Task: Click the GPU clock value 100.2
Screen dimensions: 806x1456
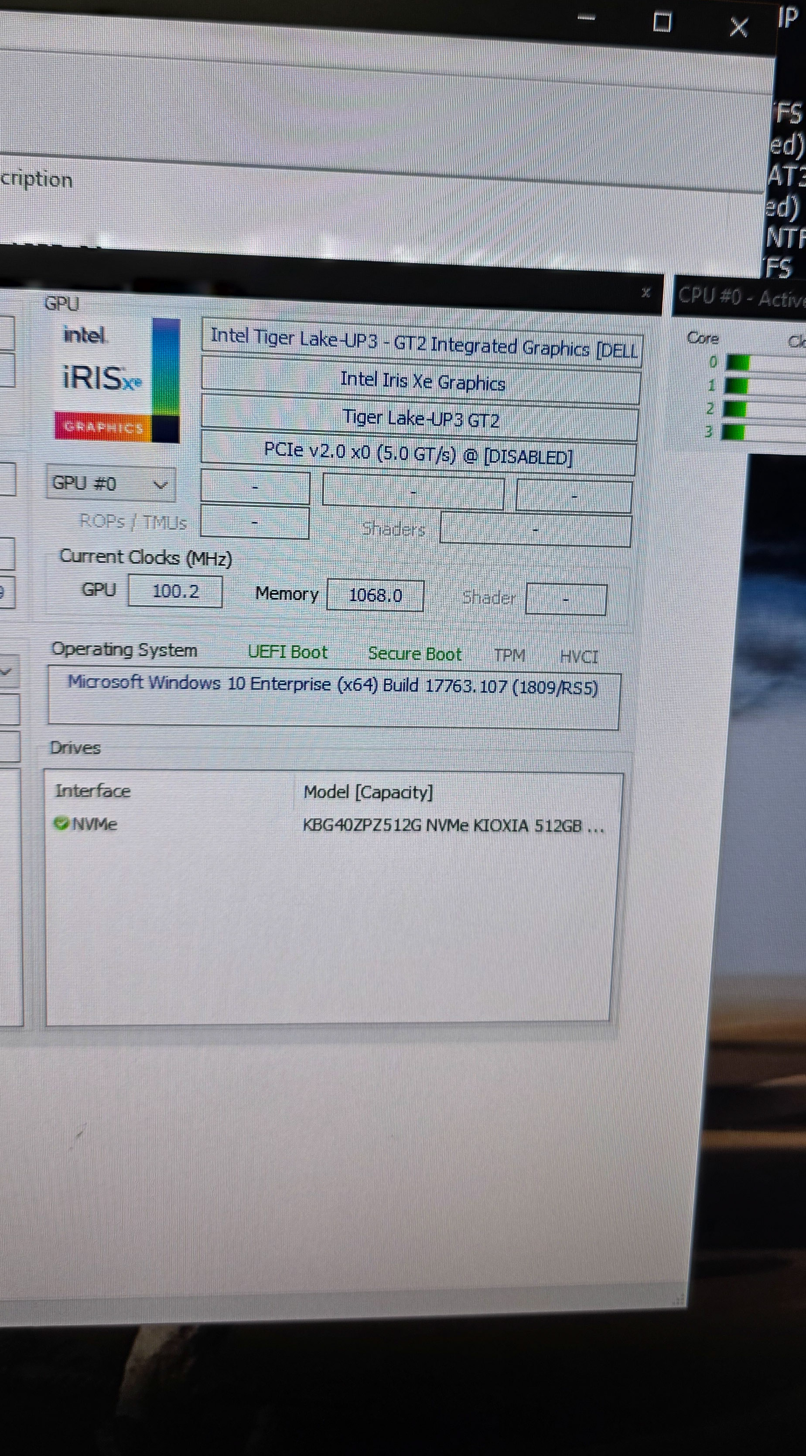Action: pyautogui.click(x=175, y=591)
